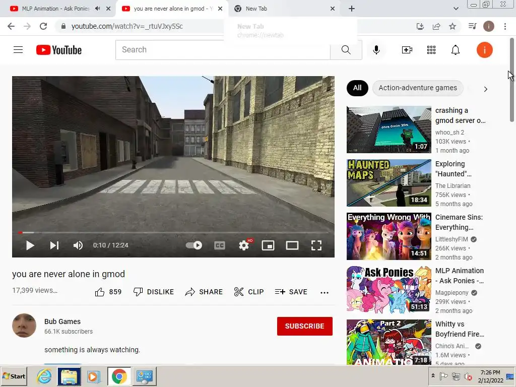
Task: Show more filter chips with right chevron
Action: coord(485,89)
